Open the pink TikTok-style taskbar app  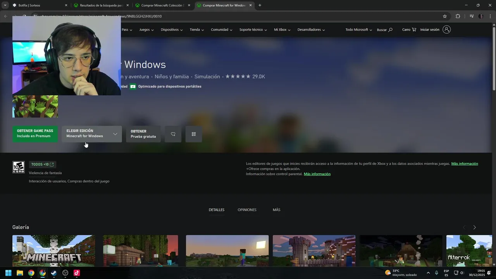click(x=77, y=273)
